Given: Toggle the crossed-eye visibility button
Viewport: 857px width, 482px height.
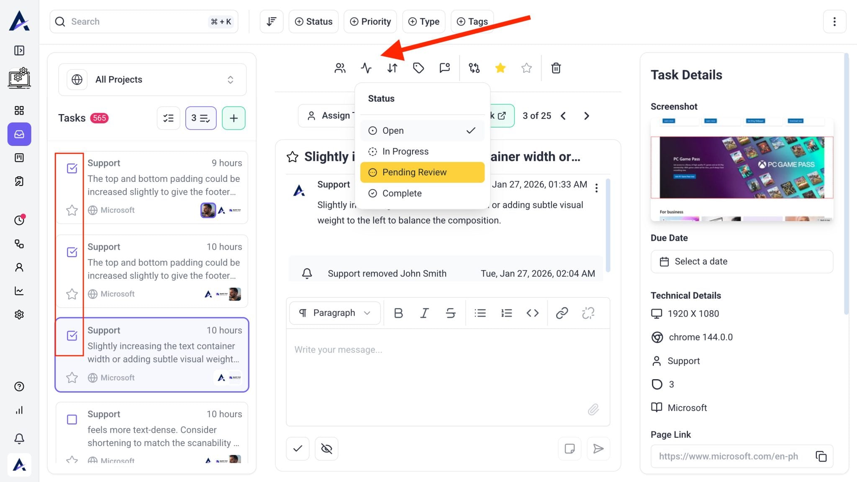Looking at the screenshot, I should pyautogui.click(x=326, y=449).
